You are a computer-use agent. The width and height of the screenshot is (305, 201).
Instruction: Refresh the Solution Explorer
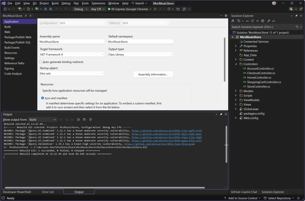tap(253, 21)
